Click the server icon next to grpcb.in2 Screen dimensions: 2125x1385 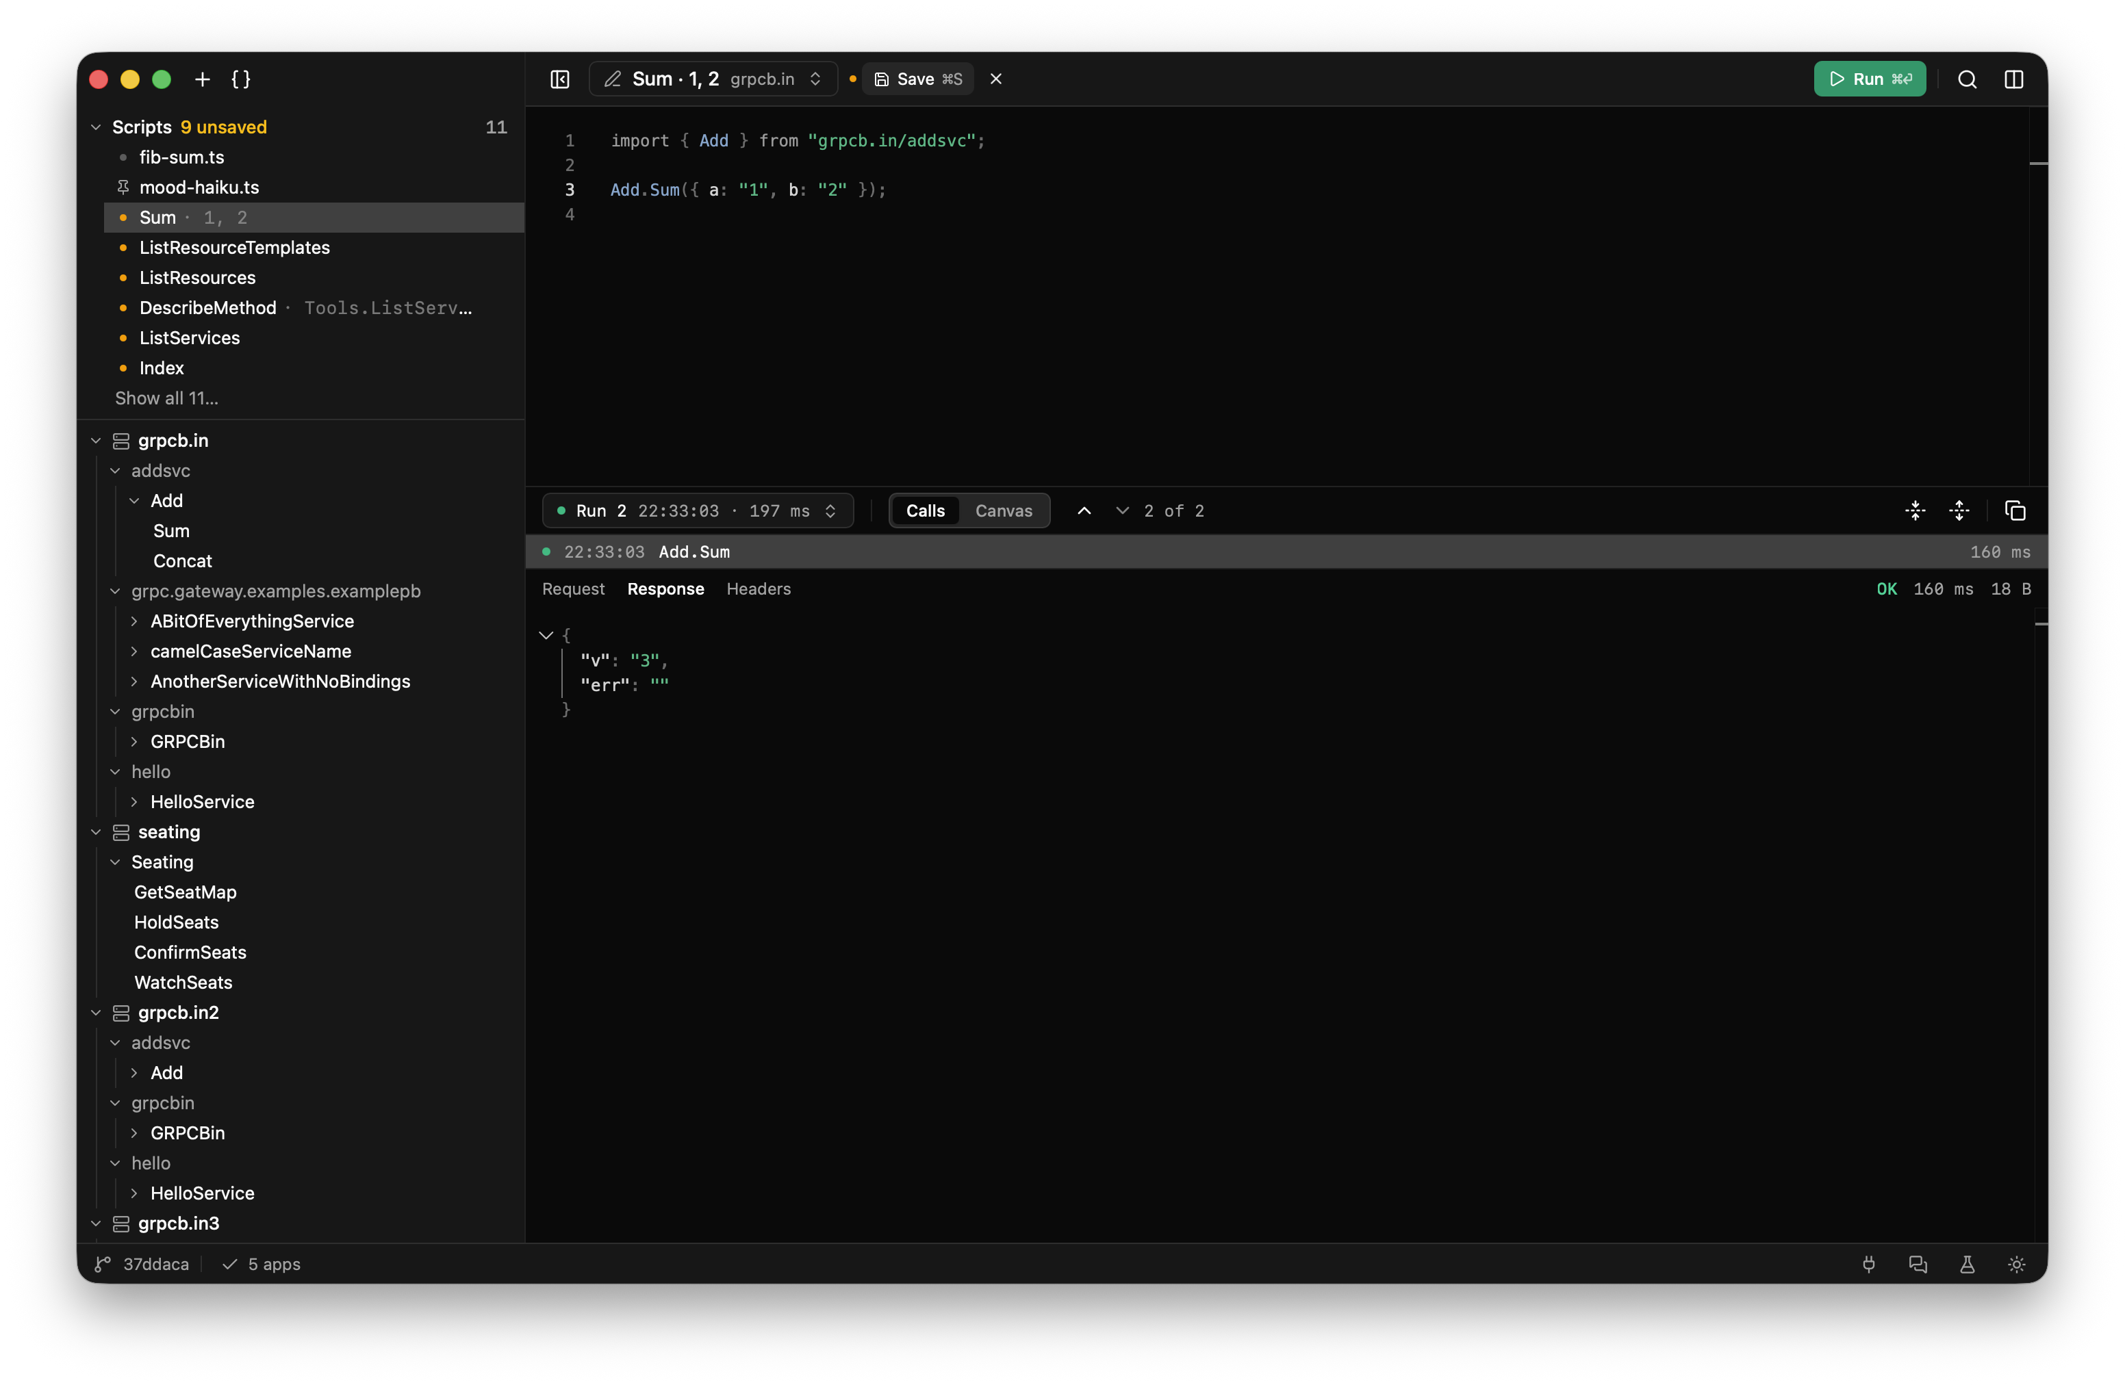point(121,1013)
